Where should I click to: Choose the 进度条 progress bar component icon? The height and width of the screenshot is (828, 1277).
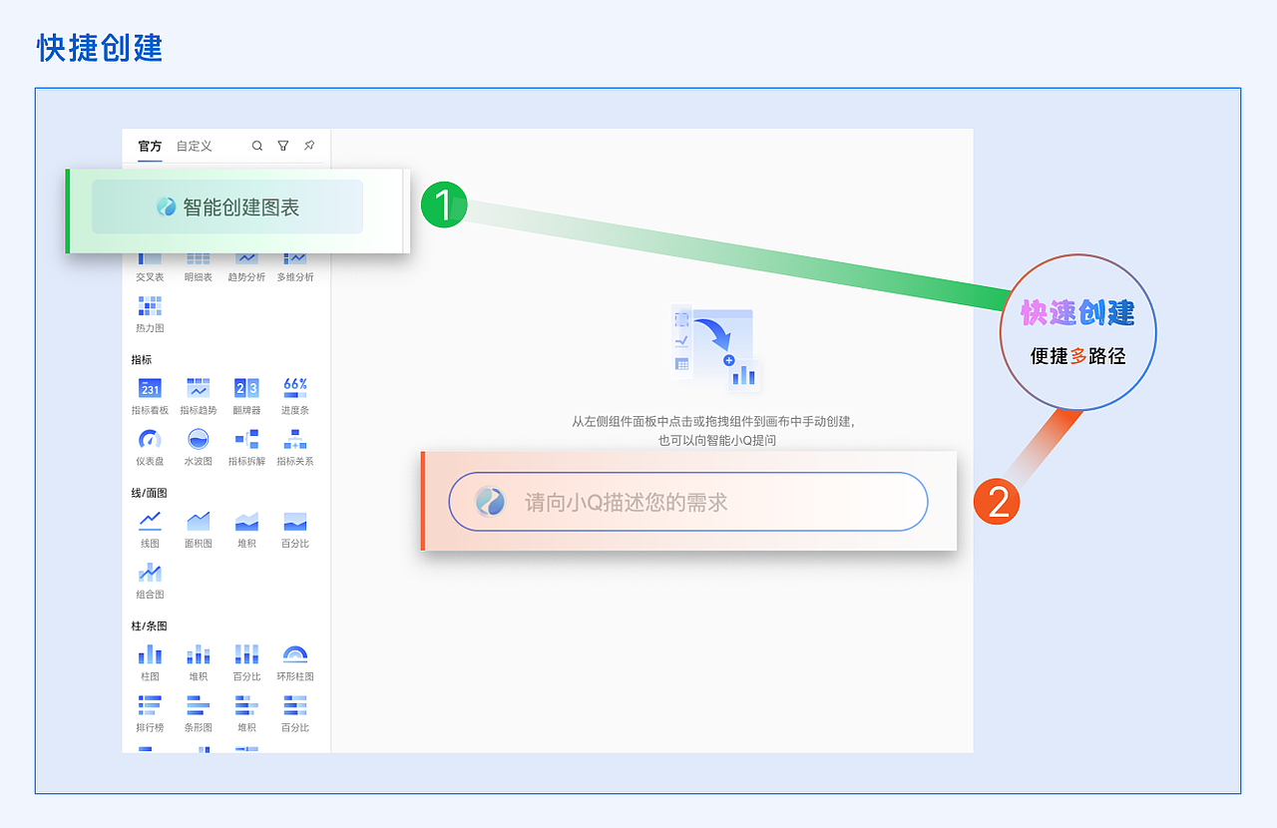coord(294,388)
